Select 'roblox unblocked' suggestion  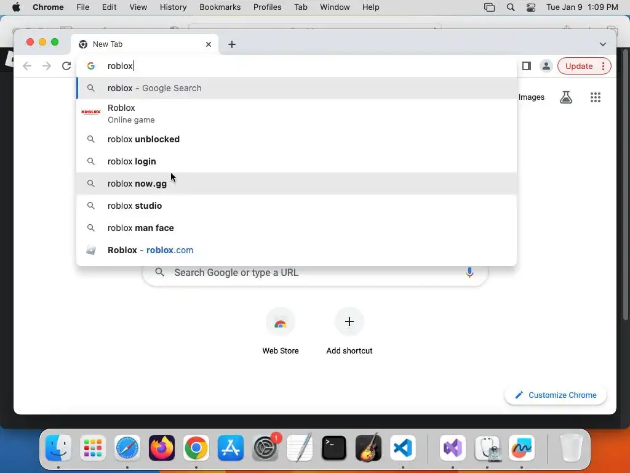pyautogui.click(x=297, y=139)
